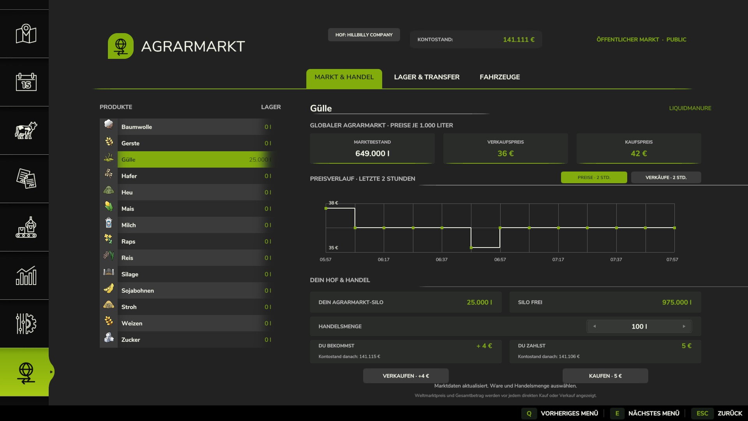Open the statistics bar chart icon

click(x=26, y=276)
